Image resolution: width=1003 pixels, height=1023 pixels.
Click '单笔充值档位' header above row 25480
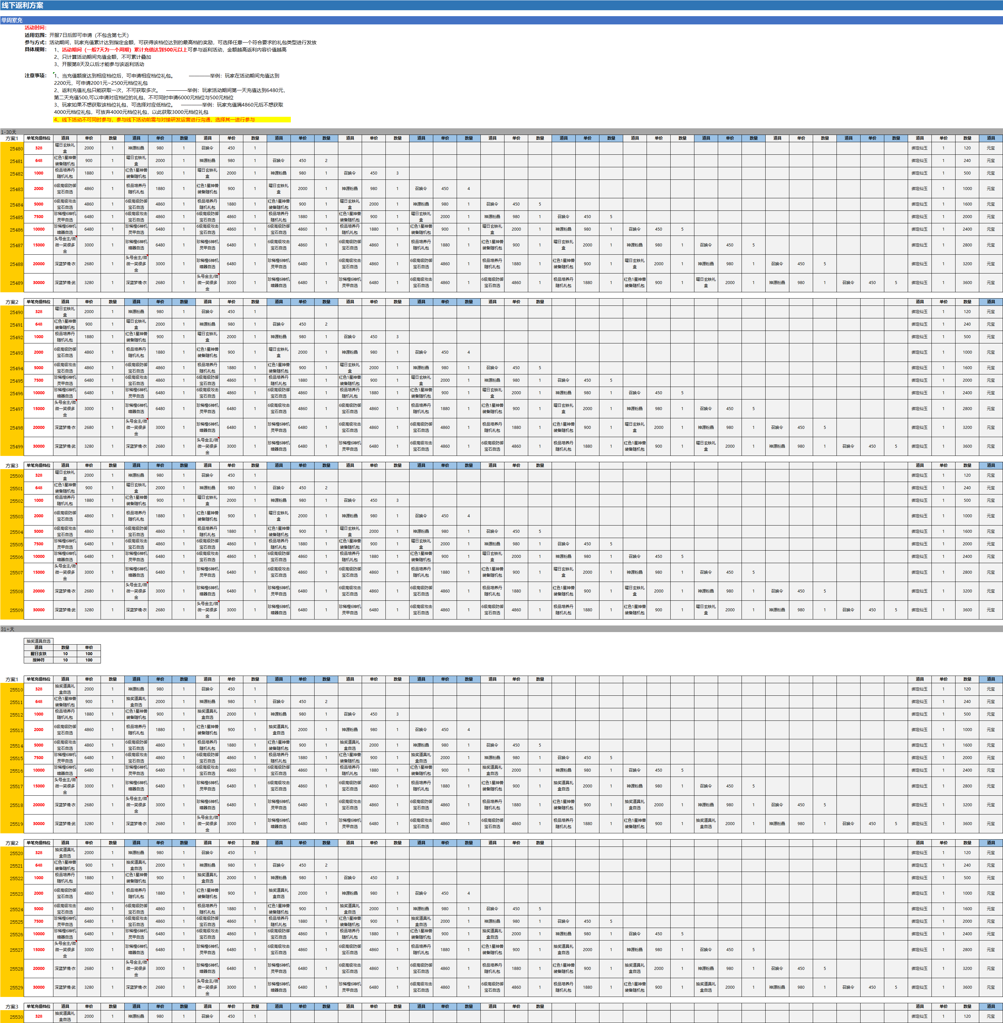tap(39, 138)
